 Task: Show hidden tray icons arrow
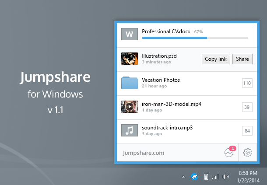[x=183, y=177]
